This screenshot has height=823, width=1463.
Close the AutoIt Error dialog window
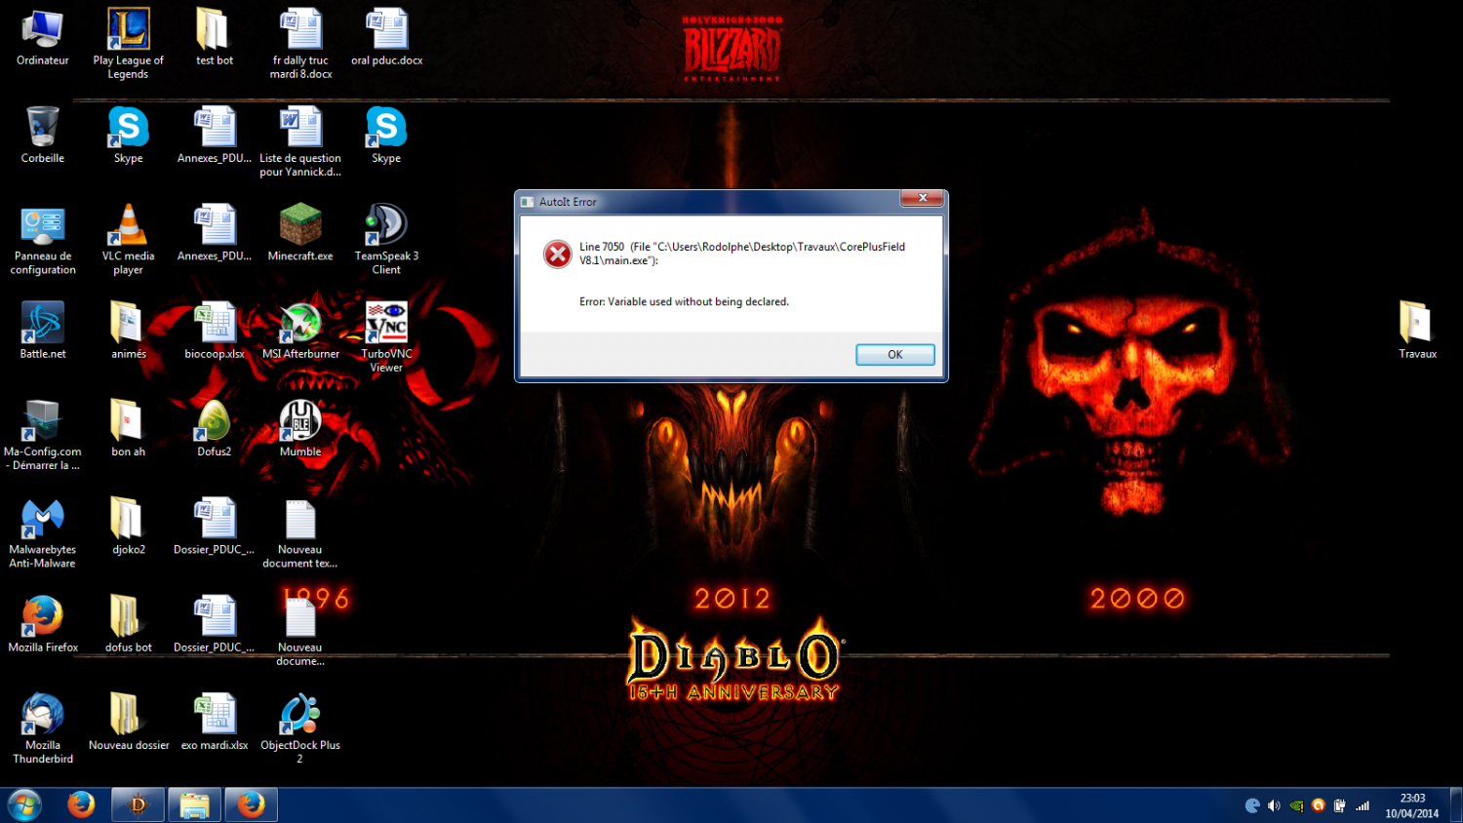pyautogui.click(x=922, y=198)
